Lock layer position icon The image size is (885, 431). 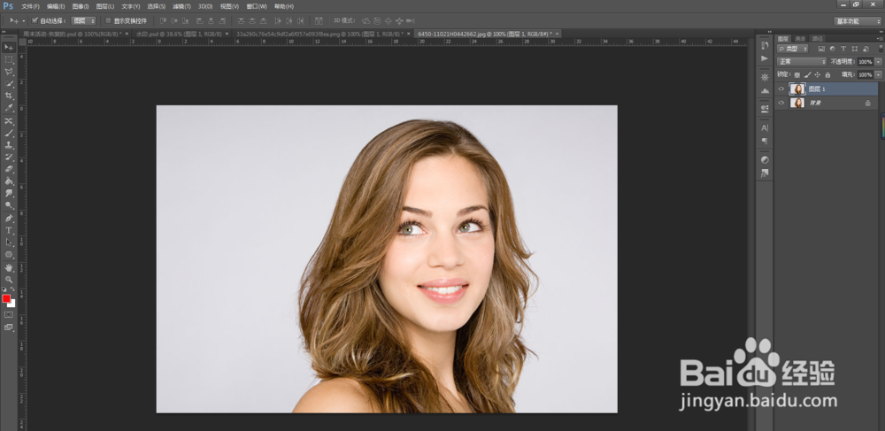click(818, 74)
